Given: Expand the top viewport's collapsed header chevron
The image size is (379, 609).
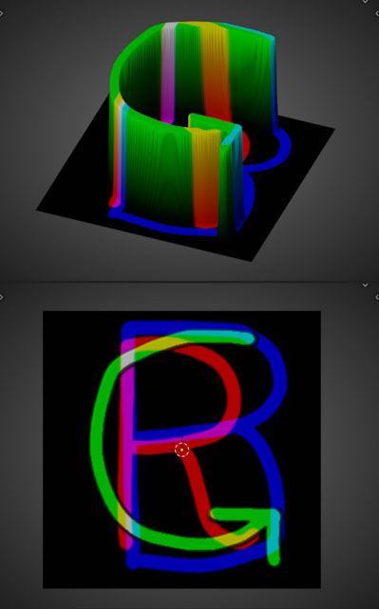Looking at the screenshot, I should click(365, 2).
